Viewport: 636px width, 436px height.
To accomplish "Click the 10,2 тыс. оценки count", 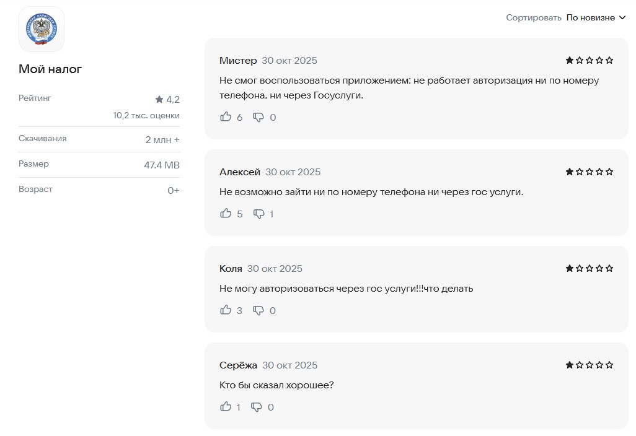I will [146, 115].
